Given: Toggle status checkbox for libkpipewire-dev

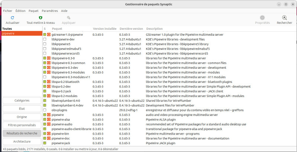Looking at the screenshot, I should pyautogui.click(x=45, y=39).
